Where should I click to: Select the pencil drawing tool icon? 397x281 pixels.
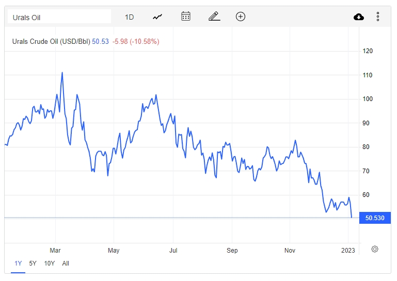coord(214,16)
